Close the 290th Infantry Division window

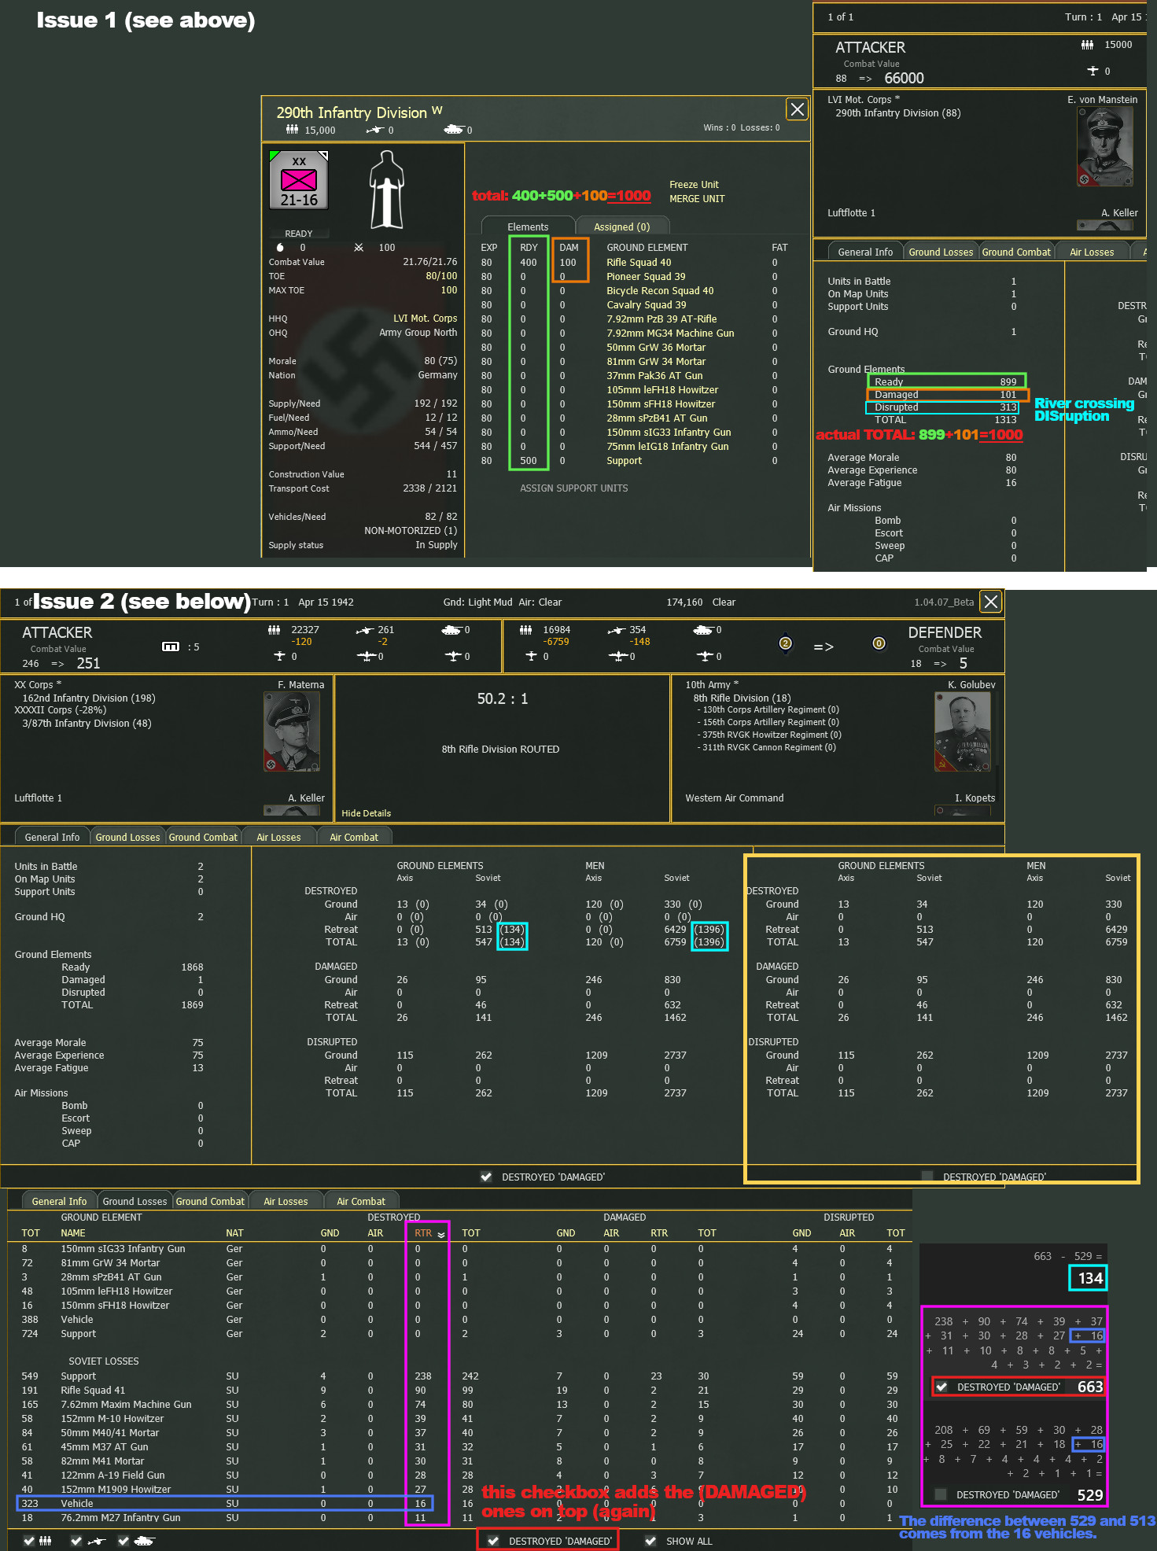[798, 109]
